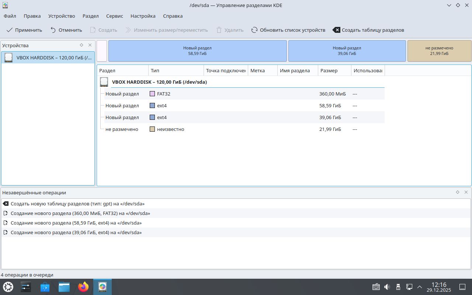Screen dimensions: 472x295
Task: Click the Создать new partition toolbar button
Action: 104,30
